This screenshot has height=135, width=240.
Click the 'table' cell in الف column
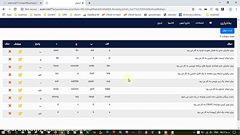pos(108,89)
